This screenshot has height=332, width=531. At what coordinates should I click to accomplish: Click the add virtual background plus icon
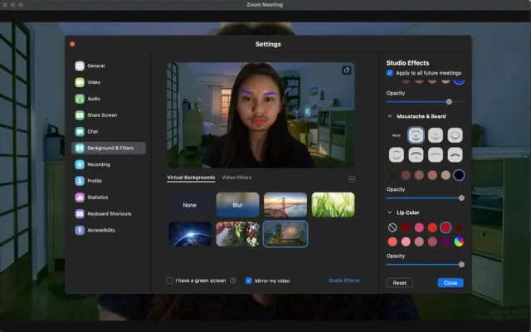[351, 178]
